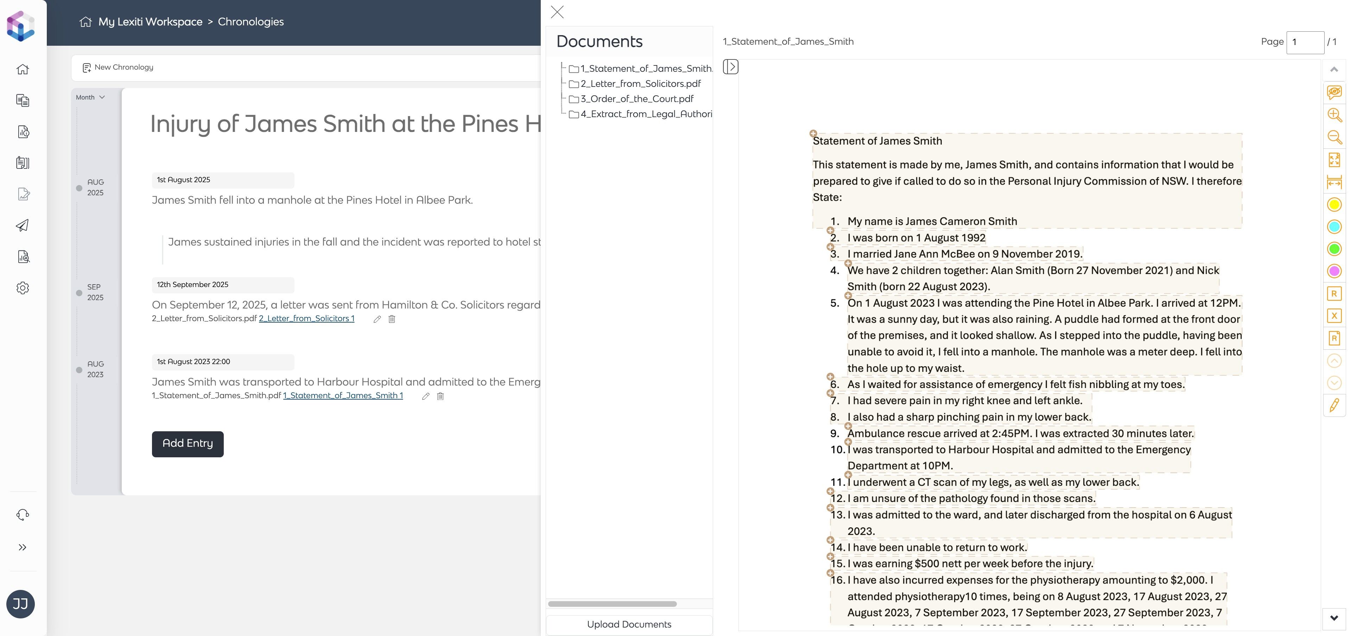Click the fit-to-page icon
This screenshot has height=636, width=1351.
coord(1334,159)
